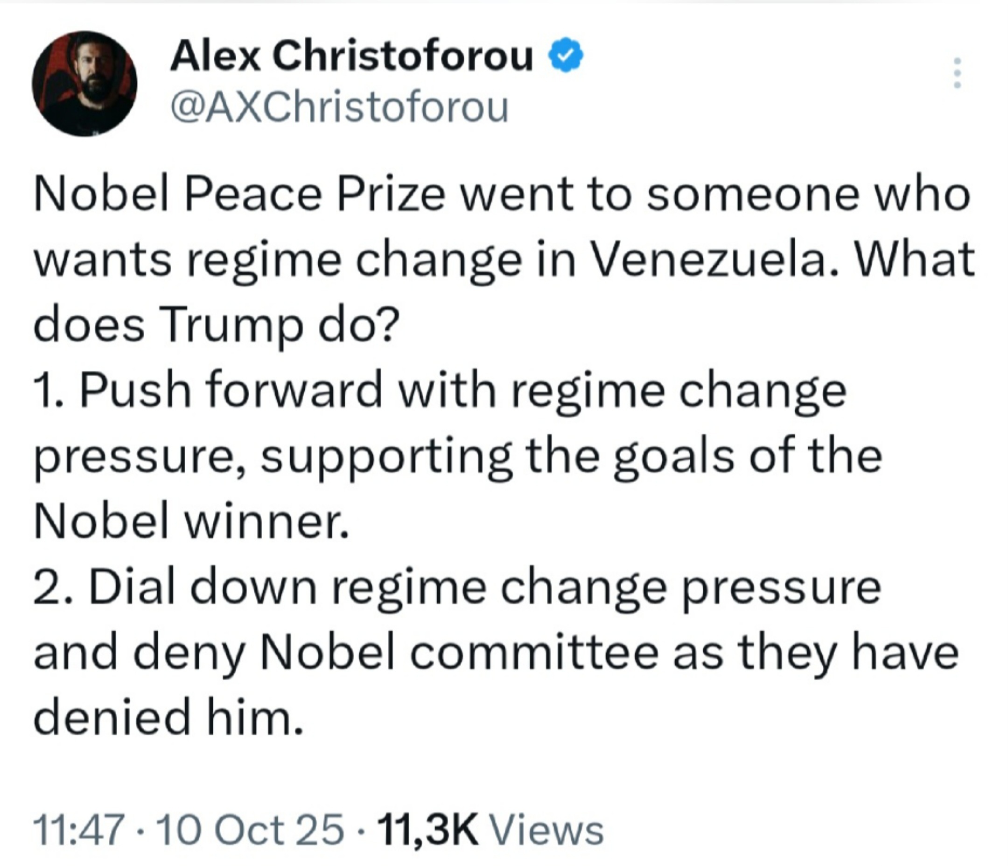
Task: Click the line "2. Dial down regime change pressure"
Action: tap(457, 588)
